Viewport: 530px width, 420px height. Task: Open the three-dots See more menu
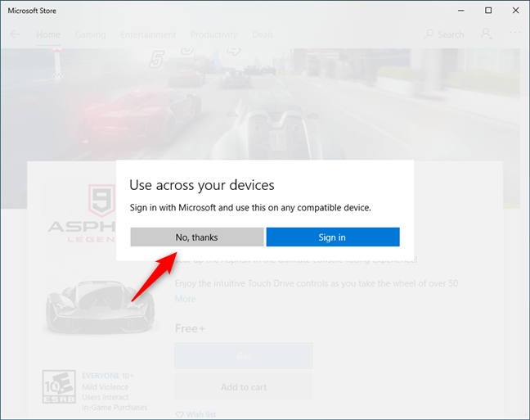point(515,33)
